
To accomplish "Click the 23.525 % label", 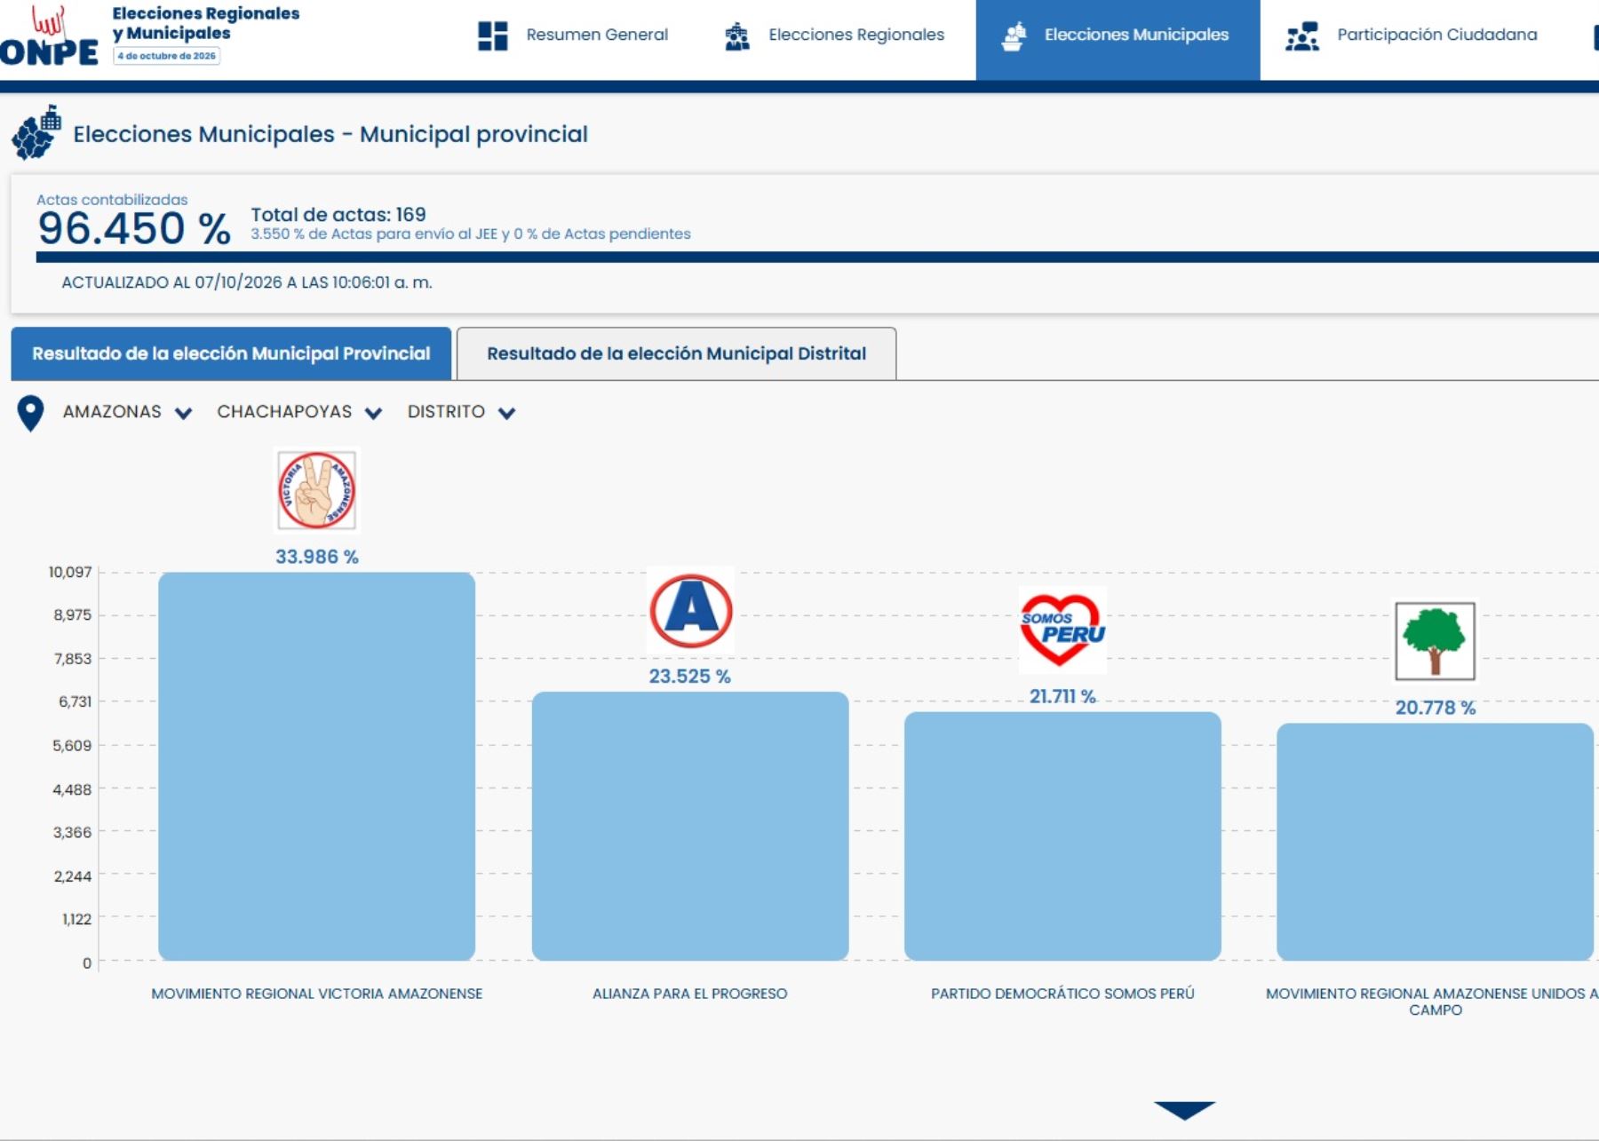I will pyautogui.click(x=690, y=677).
